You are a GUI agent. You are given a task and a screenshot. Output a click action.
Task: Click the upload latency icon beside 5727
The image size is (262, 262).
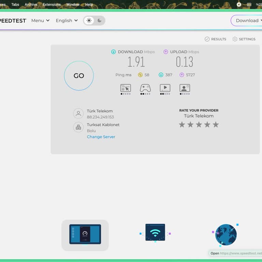[x=182, y=75]
